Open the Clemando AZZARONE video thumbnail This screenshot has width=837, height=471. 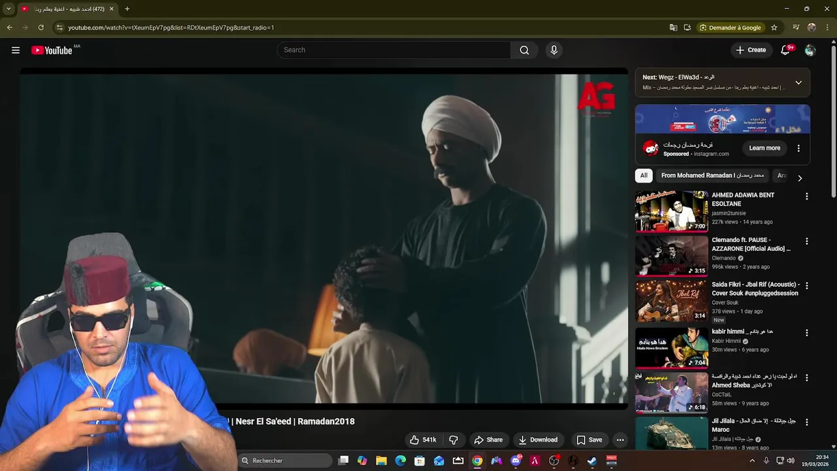(x=672, y=256)
